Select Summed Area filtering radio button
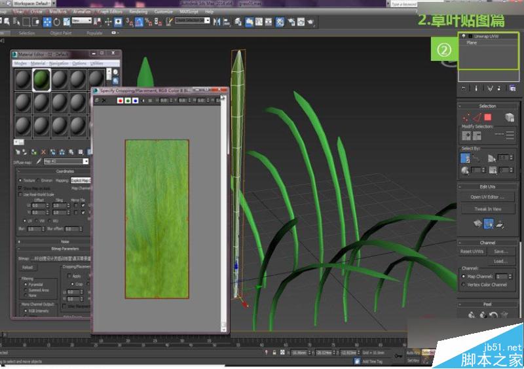524x369 pixels. (x=26, y=290)
